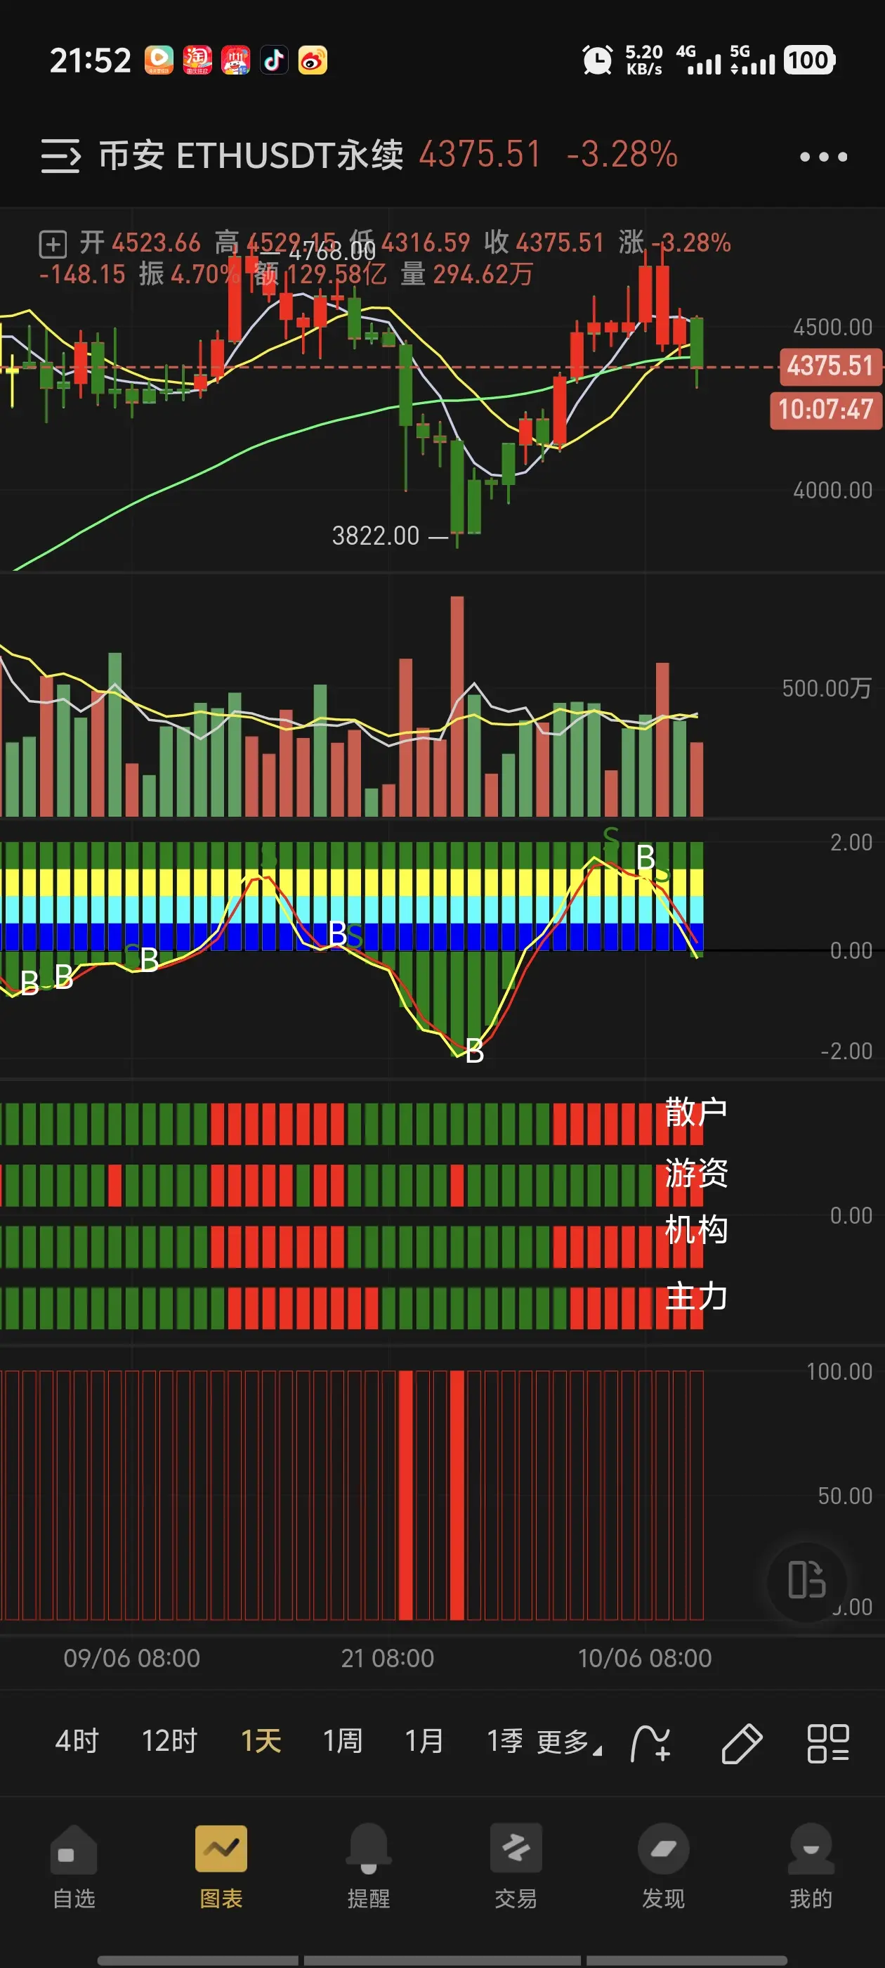Tap the 游资 indicator row label
885x1968 pixels.
click(x=695, y=1172)
